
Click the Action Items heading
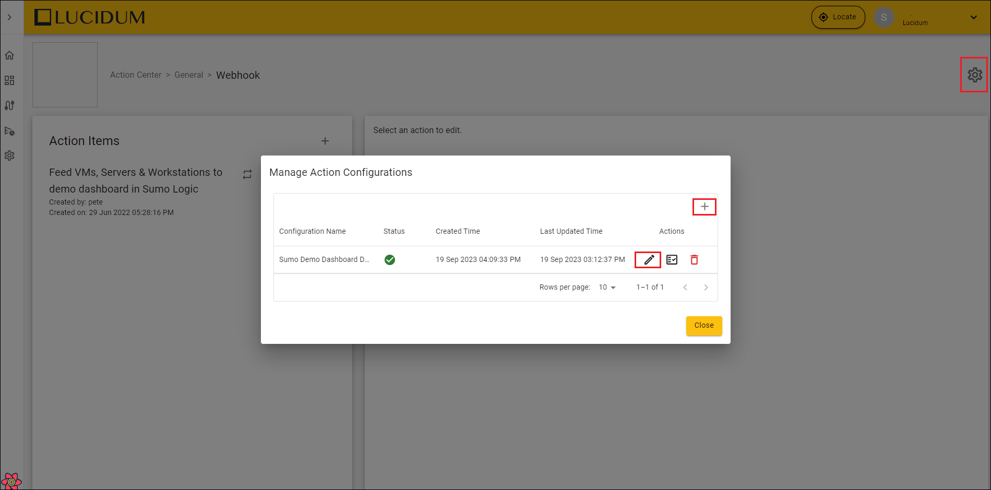click(84, 141)
